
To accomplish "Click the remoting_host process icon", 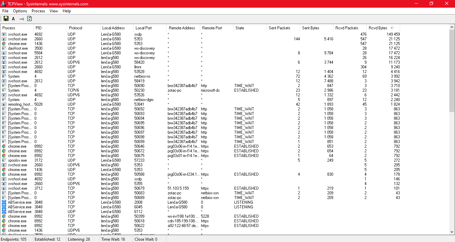I will pos(4,104).
